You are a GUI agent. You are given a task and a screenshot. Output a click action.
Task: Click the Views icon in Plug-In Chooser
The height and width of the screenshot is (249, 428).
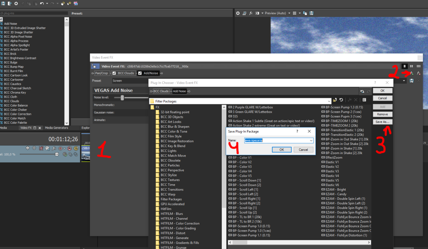pyautogui.click(x=364, y=100)
